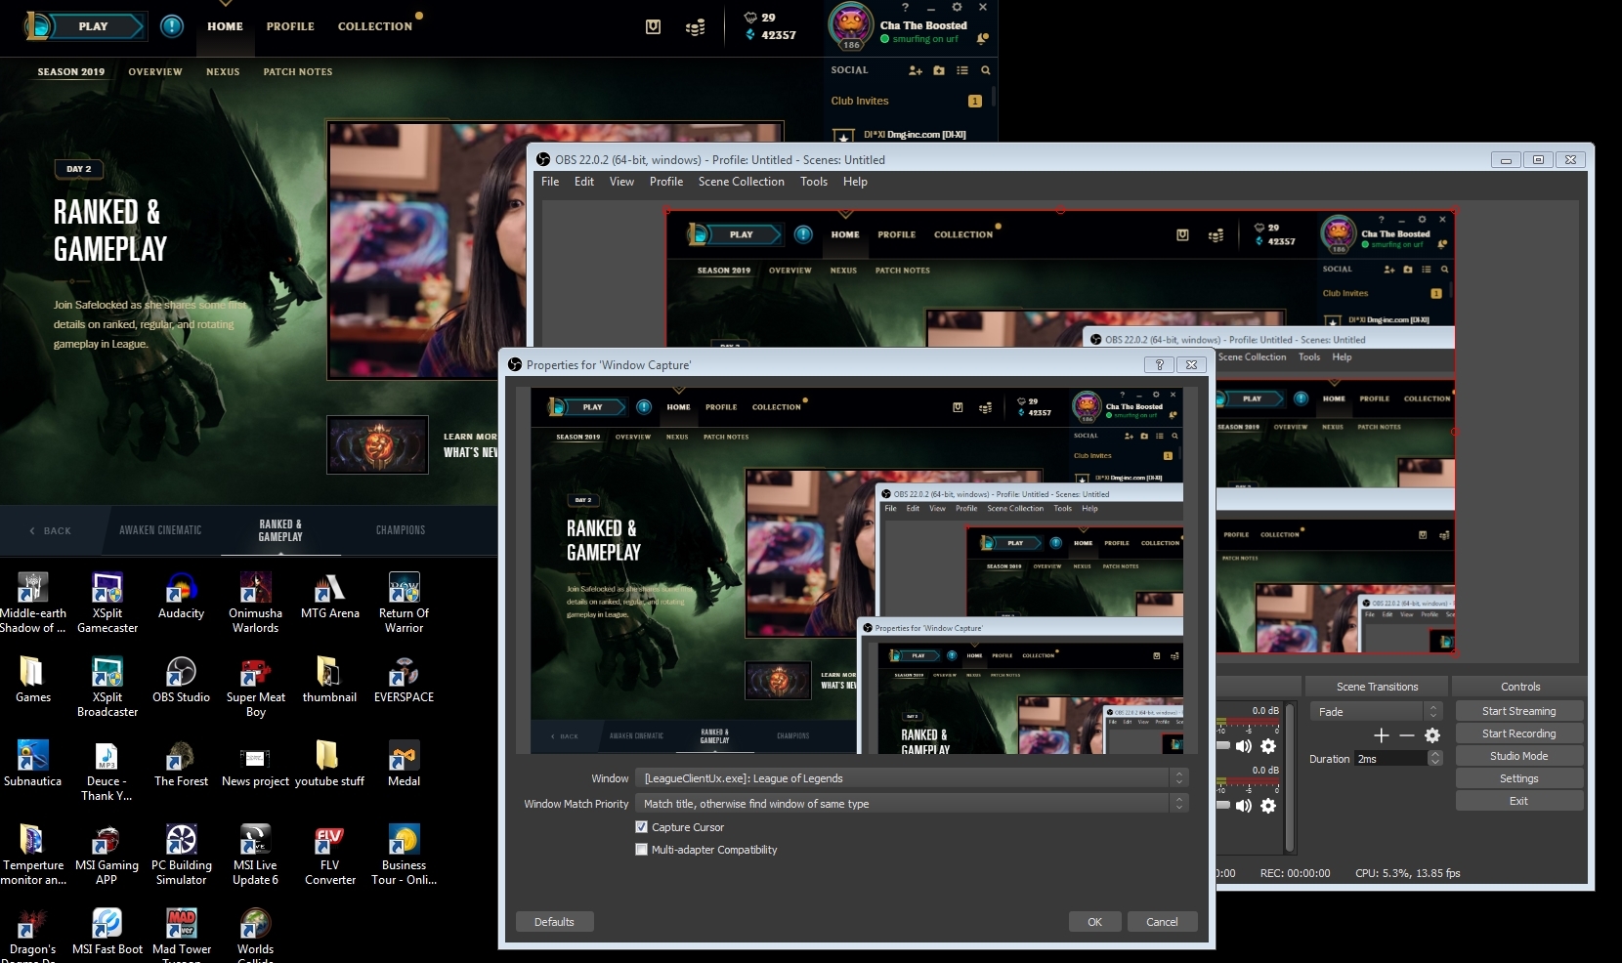Select the XSplit Gamecaster desktop icon

pyautogui.click(x=107, y=603)
